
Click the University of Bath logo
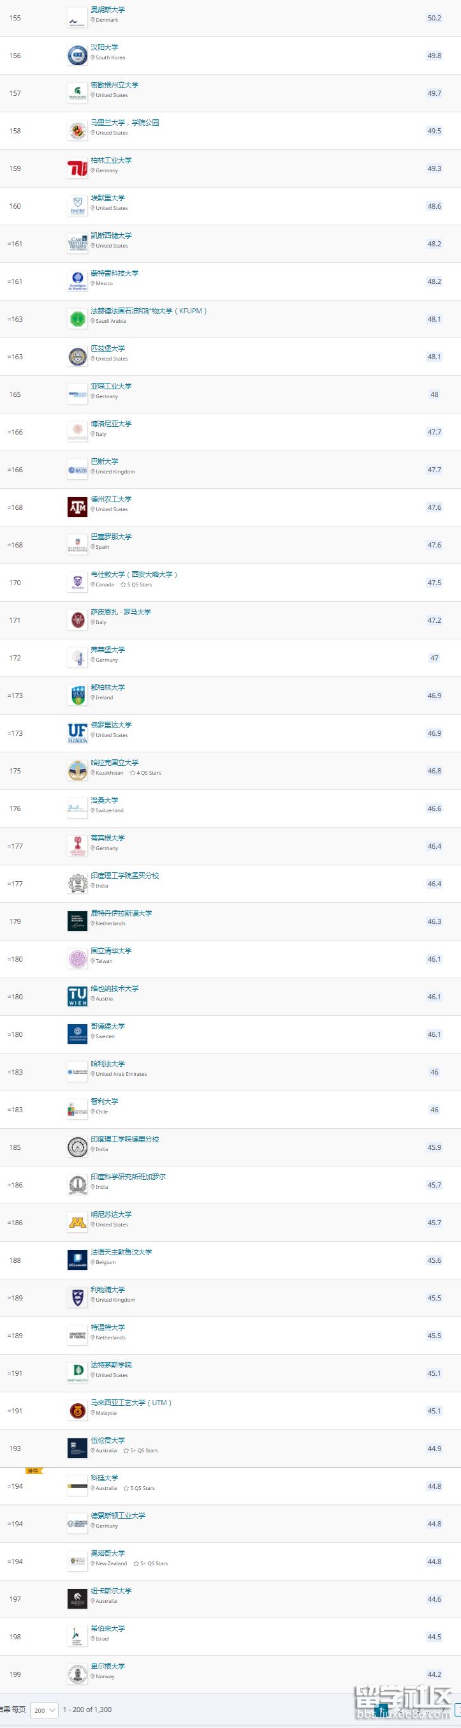click(78, 470)
